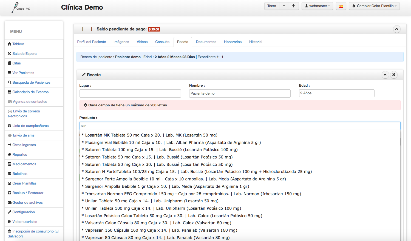Click the Crear Plantillas edit icon
This screenshot has width=411, height=241.
[10, 183]
